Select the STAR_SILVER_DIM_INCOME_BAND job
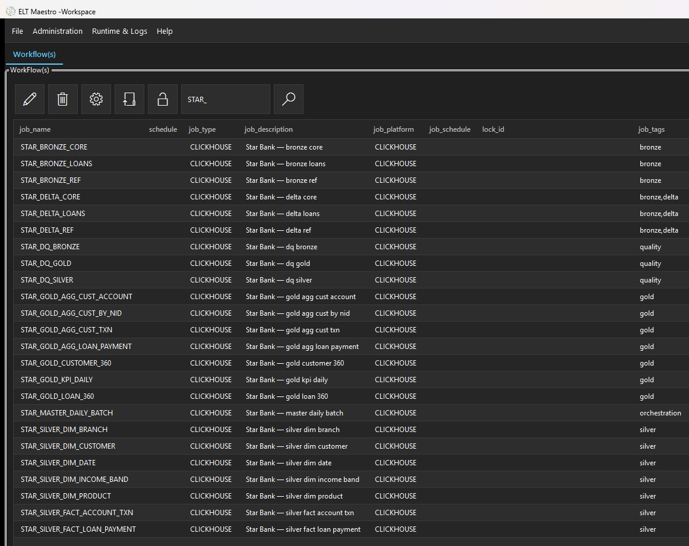689x546 pixels. tap(74, 480)
